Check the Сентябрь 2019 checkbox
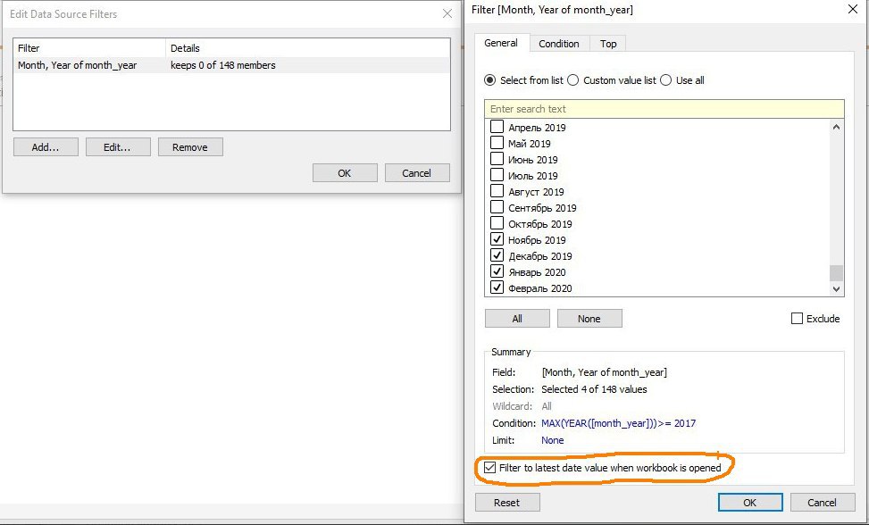Image resolution: width=869 pixels, height=525 pixels. pyautogui.click(x=497, y=208)
